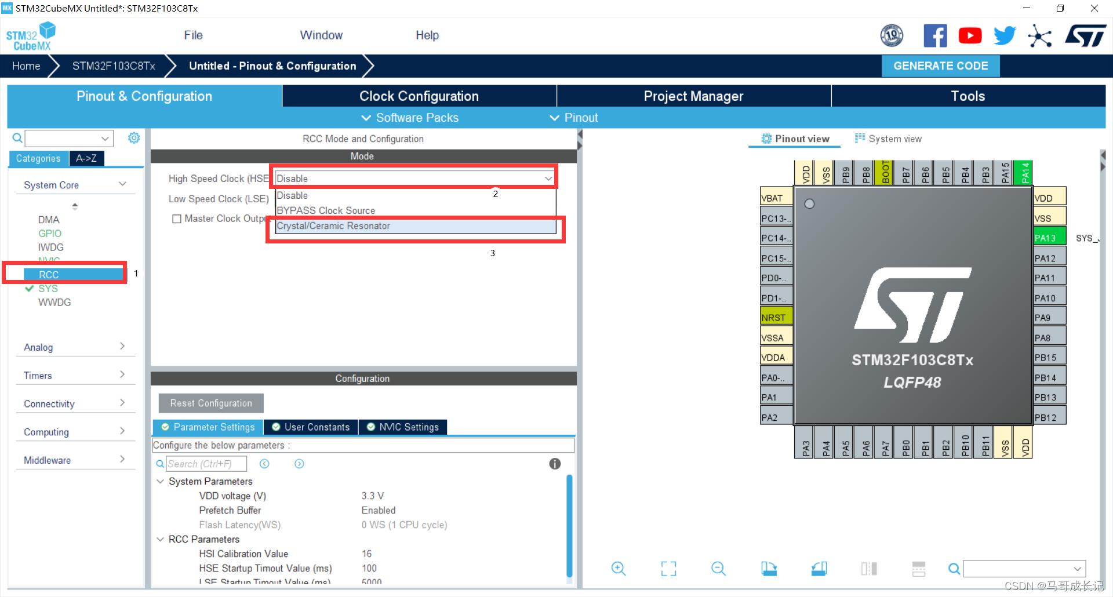Select GPIO in System Core list
Image resolution: width=1113 pixels, height=597 pixels.
[x=50, y=234]
